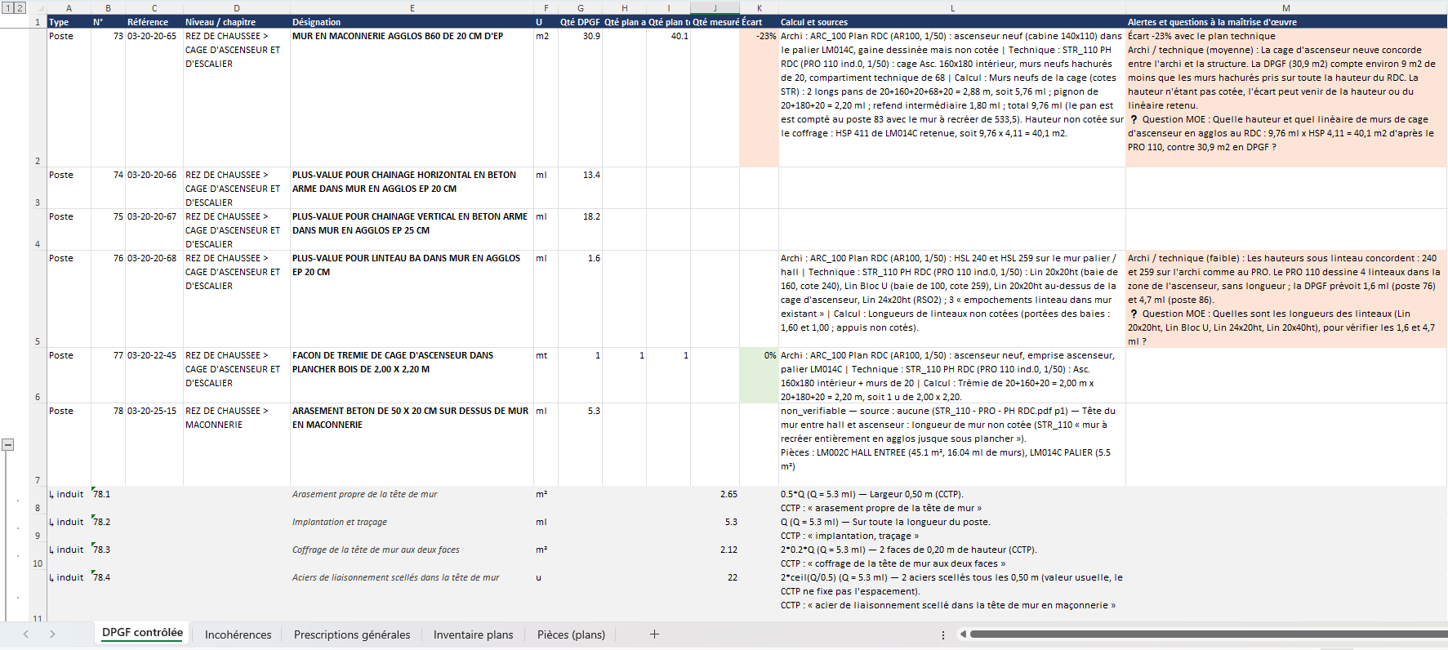
Task: Select the -23% écart cell
Action: pos(759,98)
